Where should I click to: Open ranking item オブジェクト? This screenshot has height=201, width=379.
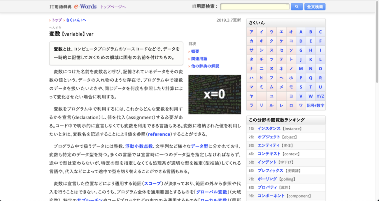(x=269, y=137)
